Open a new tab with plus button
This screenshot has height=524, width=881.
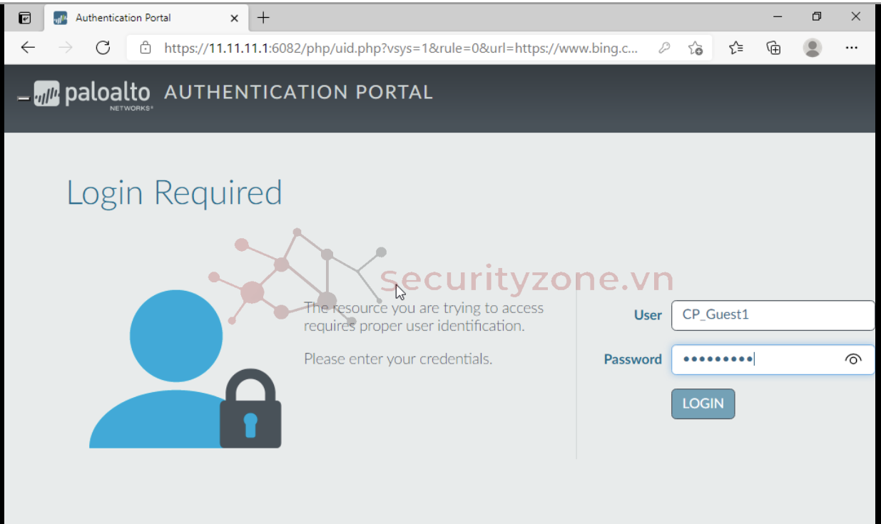pos(263,18)
